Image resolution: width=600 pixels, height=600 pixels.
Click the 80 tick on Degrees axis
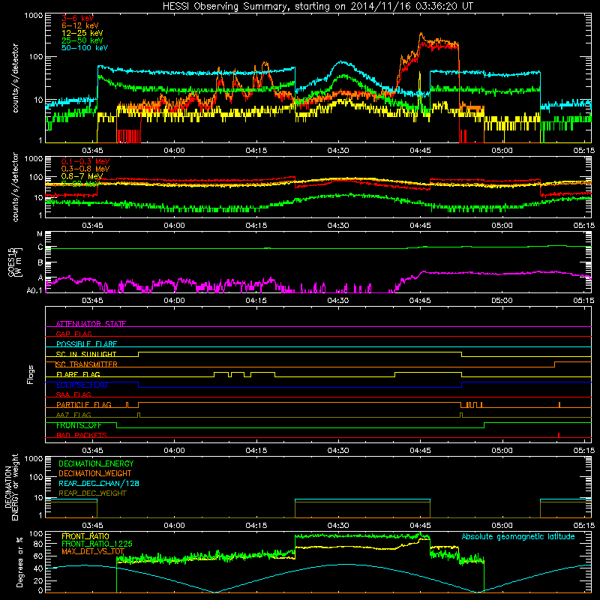coord(38,544)
